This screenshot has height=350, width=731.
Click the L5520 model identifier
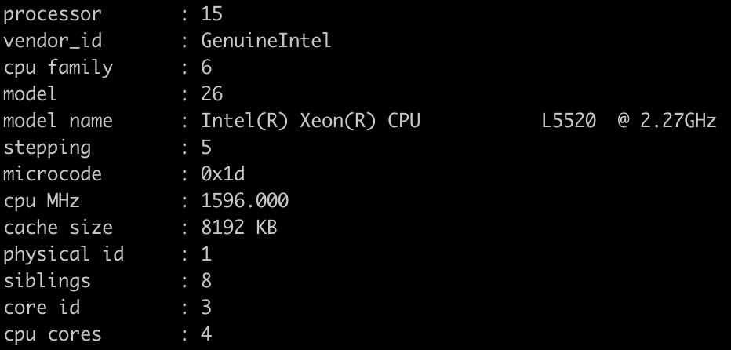(569, 121)
